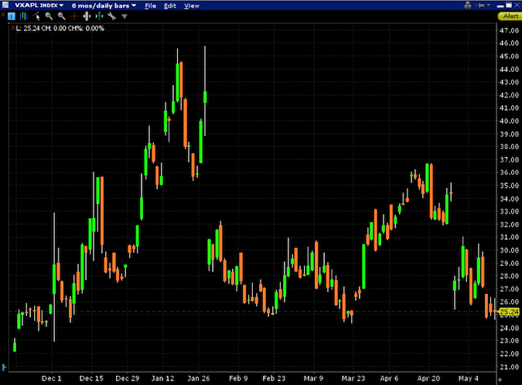Click the 47.00 price axis label
The image size is (522, 385).
(509, 30)
